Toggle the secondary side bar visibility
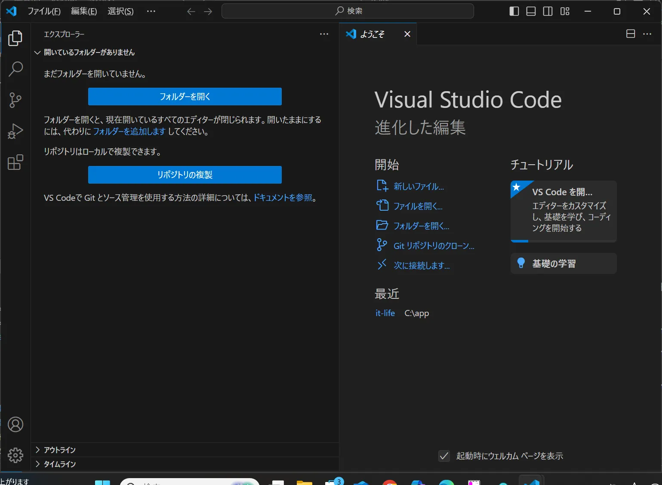The height and width of the screenshot is (485, 662). point(548,12)
